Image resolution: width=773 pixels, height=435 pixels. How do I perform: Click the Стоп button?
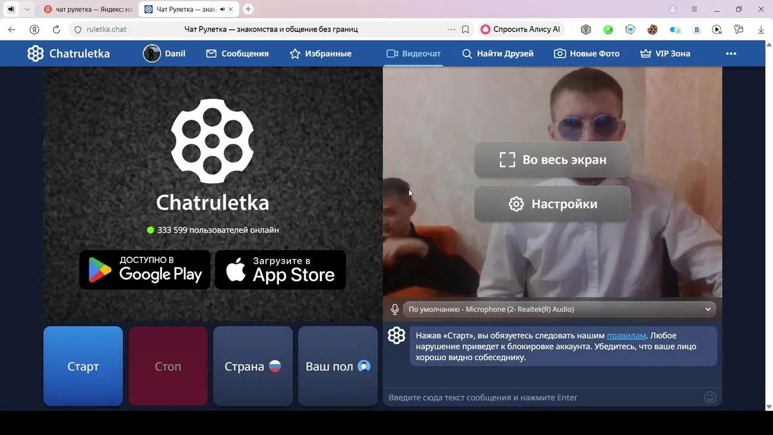click(168, 366)
